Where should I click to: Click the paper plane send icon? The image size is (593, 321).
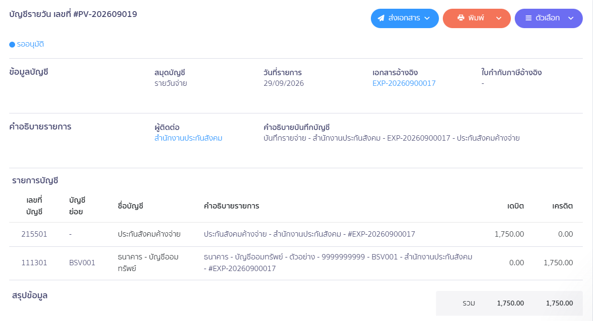(382, 18)
